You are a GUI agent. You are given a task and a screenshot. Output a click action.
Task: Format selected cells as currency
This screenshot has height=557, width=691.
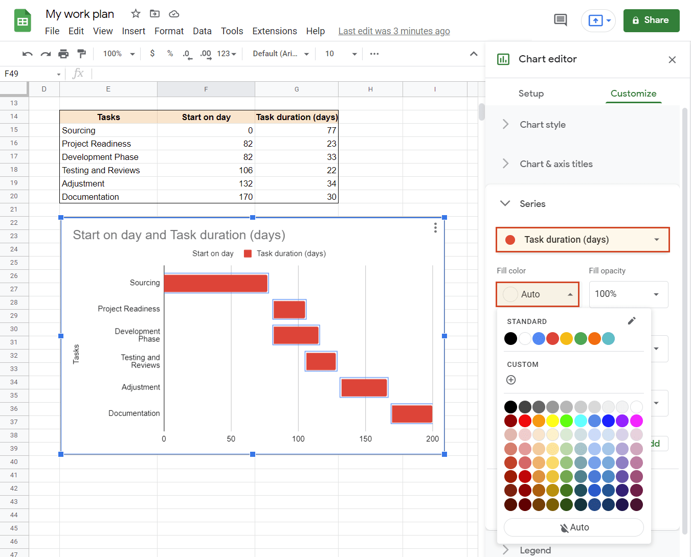point(152,54)
